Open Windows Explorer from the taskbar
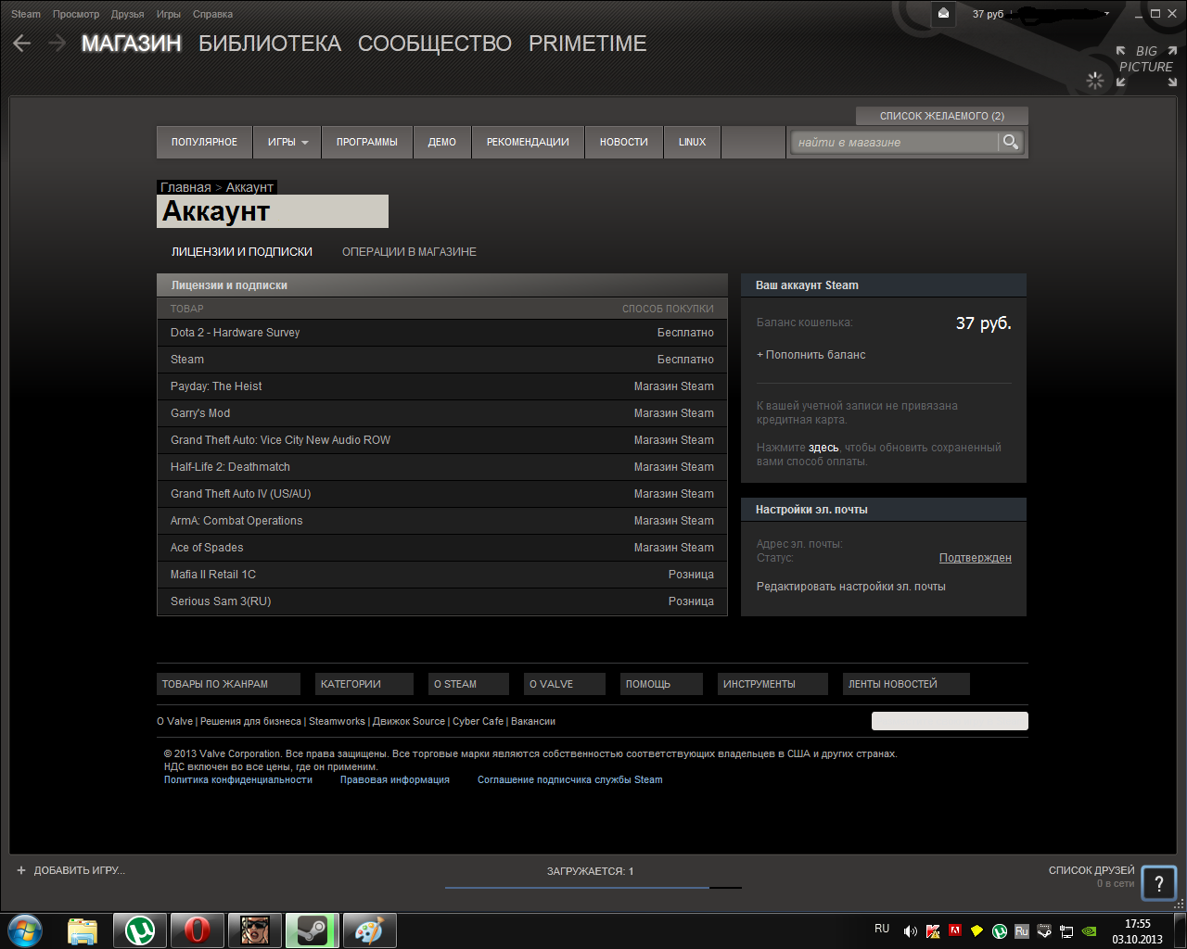1187x949 pixels. tap(83, 930)
